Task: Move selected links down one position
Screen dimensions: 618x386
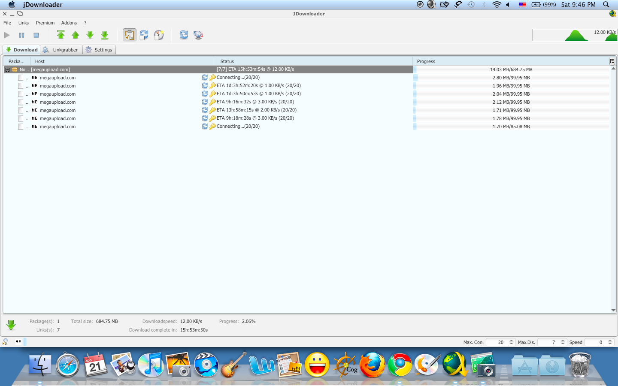Action: (90, 35)
